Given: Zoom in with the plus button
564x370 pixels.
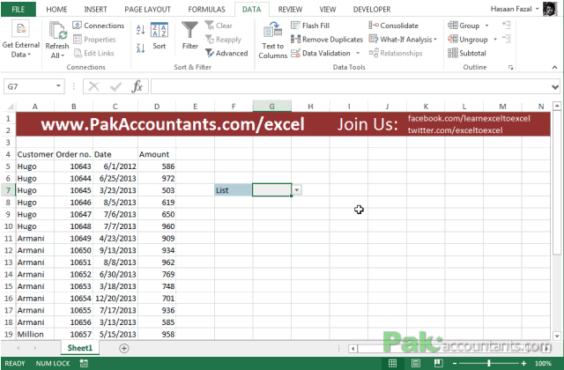Looking at the screenshot, I should (523, 364).
